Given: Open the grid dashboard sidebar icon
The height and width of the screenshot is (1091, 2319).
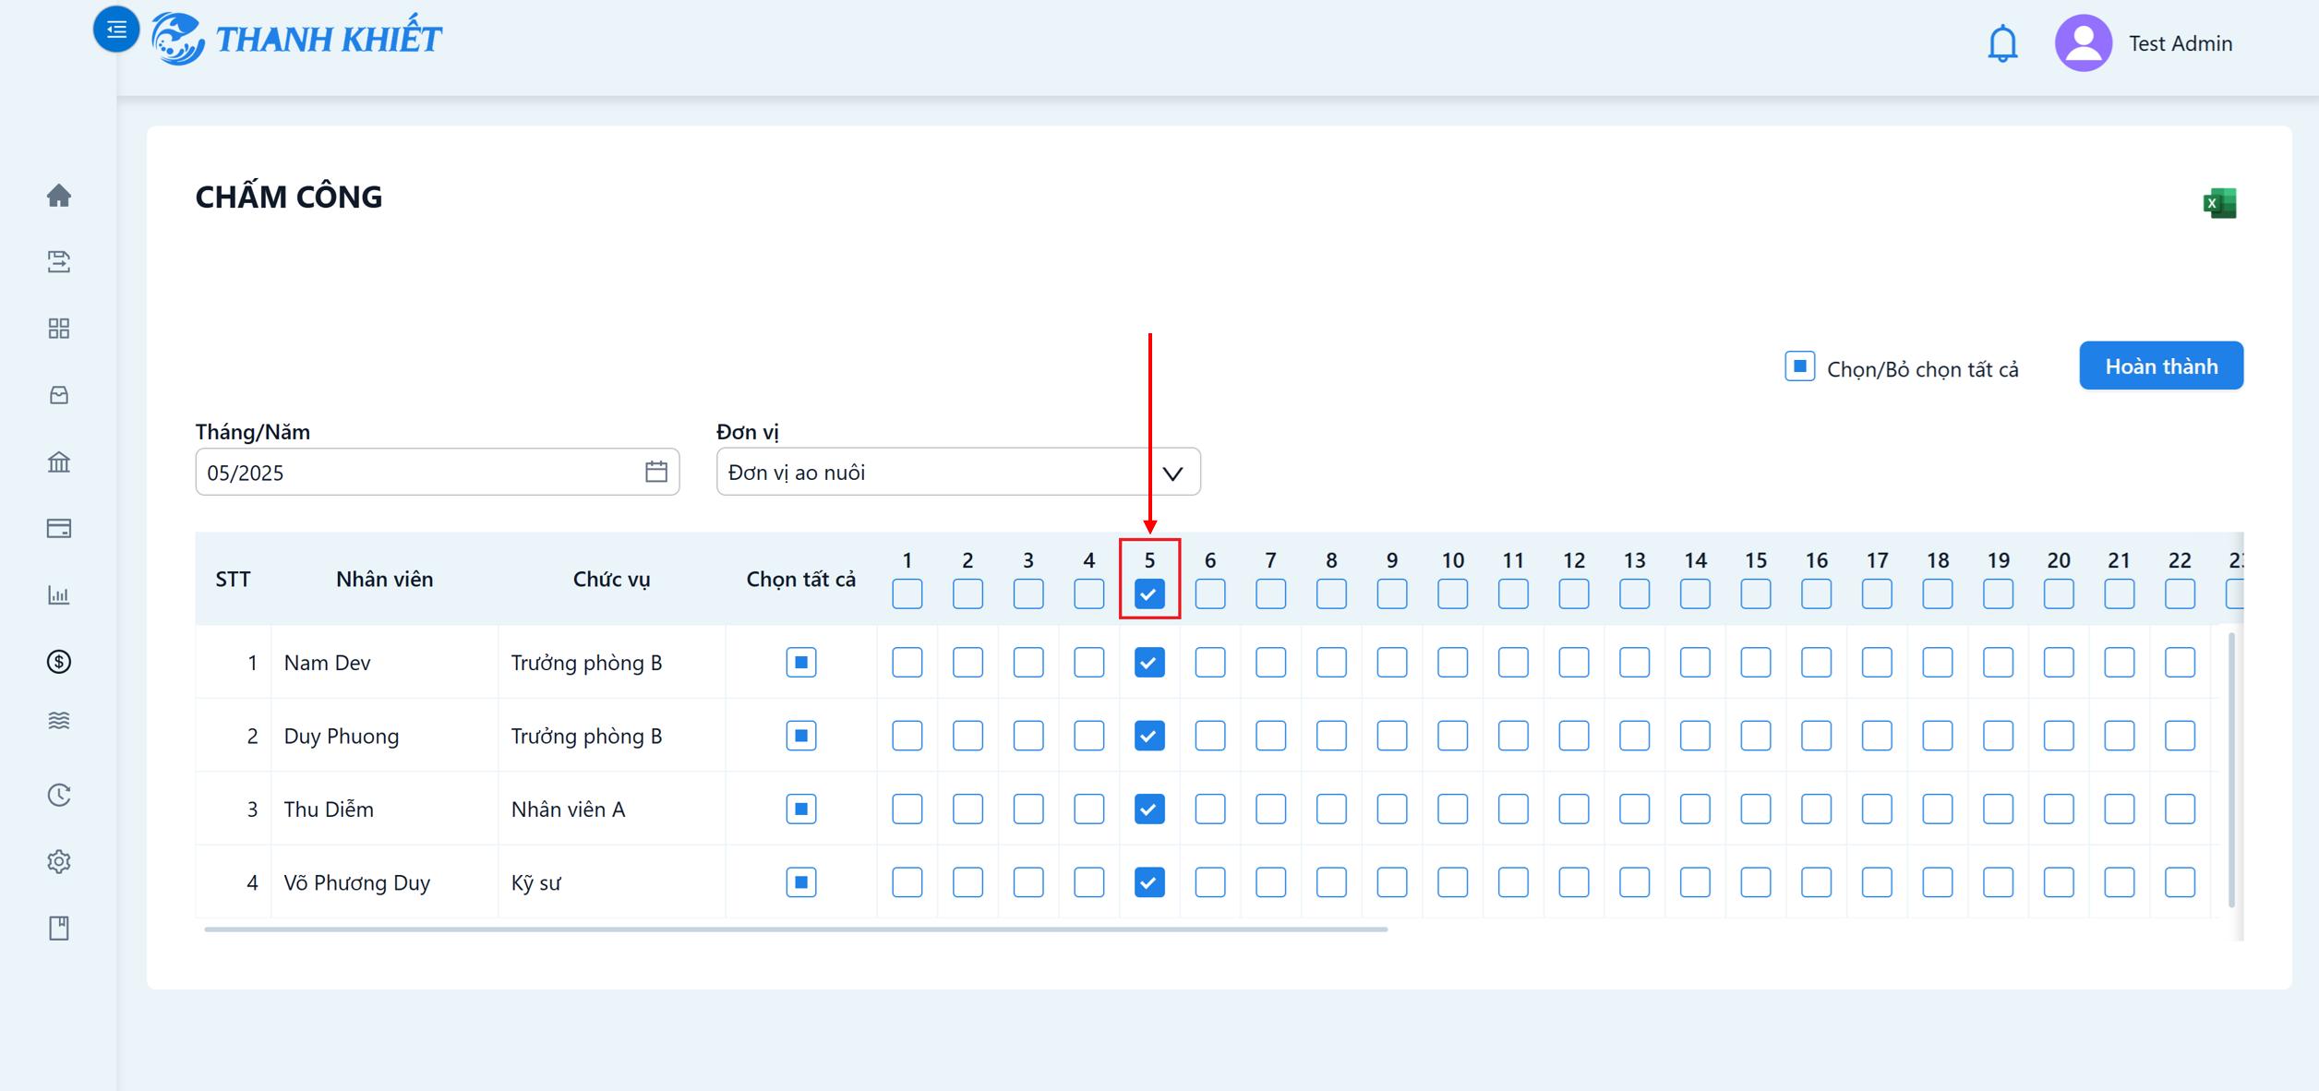Looking at the screenshot, I should point(59,329).
